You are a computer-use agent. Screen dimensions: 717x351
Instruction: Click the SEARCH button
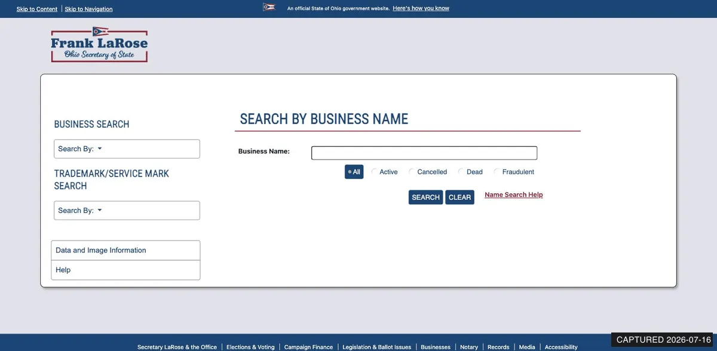pyautogui.click(x=426, y=198)
